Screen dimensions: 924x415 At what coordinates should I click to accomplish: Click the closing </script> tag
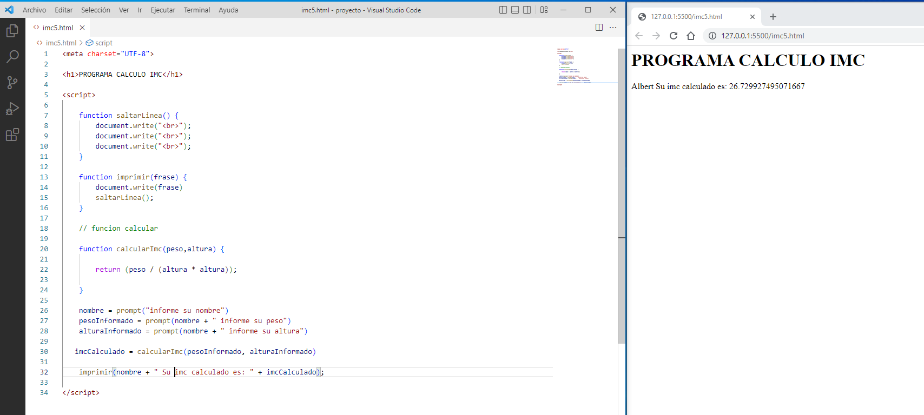point(81,393)
